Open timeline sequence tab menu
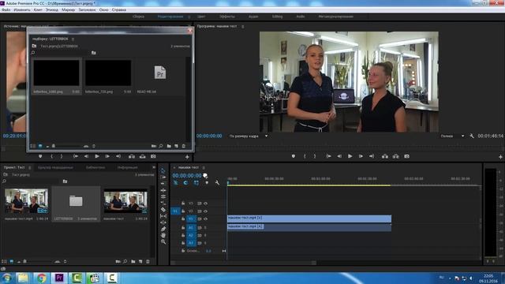The image size is (505, 284). coord(204,167)
